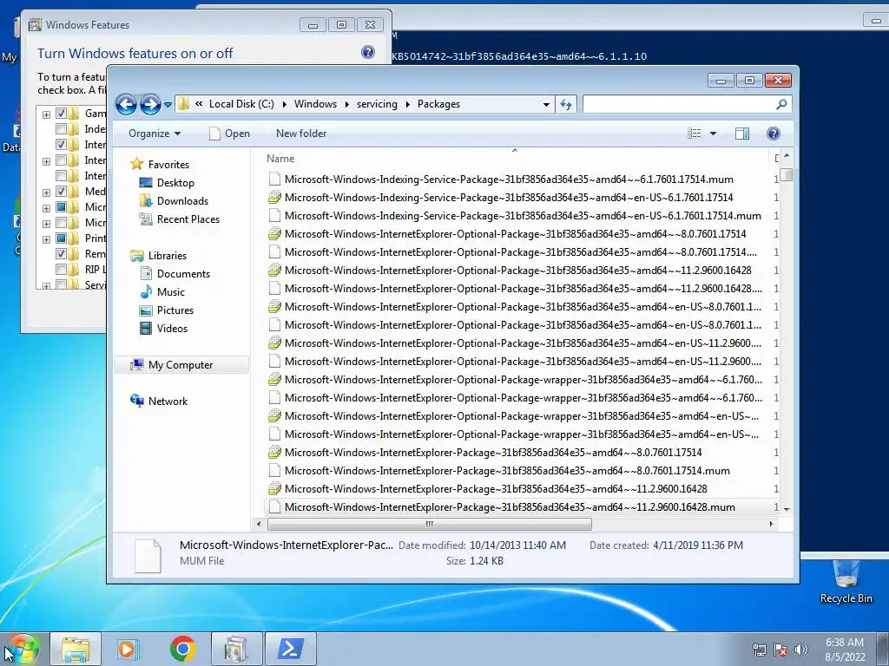Image resolution: width=889 pixels, height=666 pixels.
Task: Open the recent pages dropdown beside Forward
Action: [x=168, y=105]
